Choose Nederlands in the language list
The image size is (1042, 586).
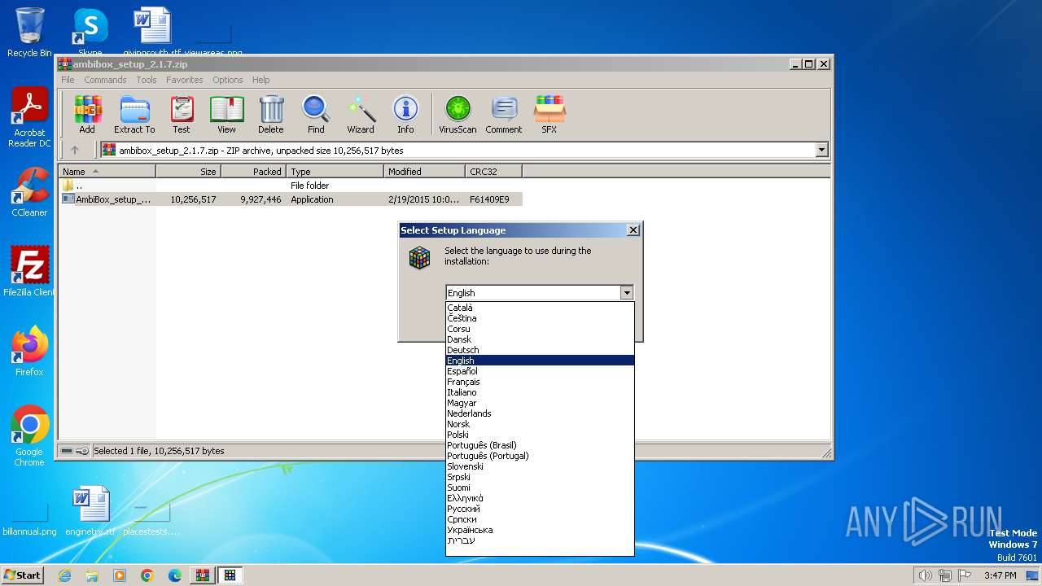tap(540, 413)
